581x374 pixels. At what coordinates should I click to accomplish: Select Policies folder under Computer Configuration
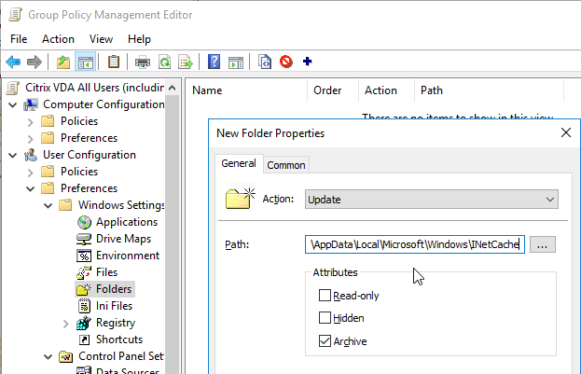(x=79, y=121)
